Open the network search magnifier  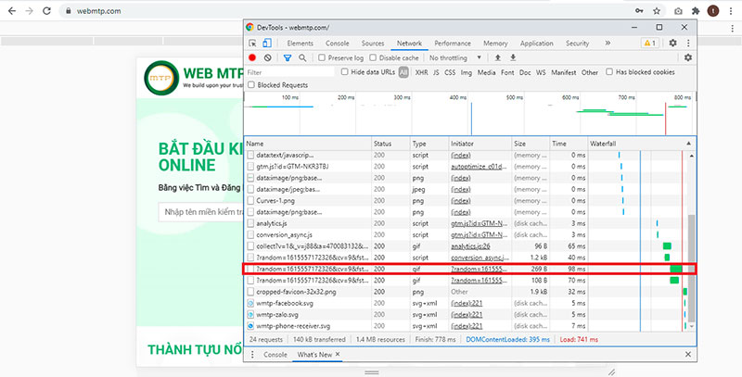(x=302, y=57)
